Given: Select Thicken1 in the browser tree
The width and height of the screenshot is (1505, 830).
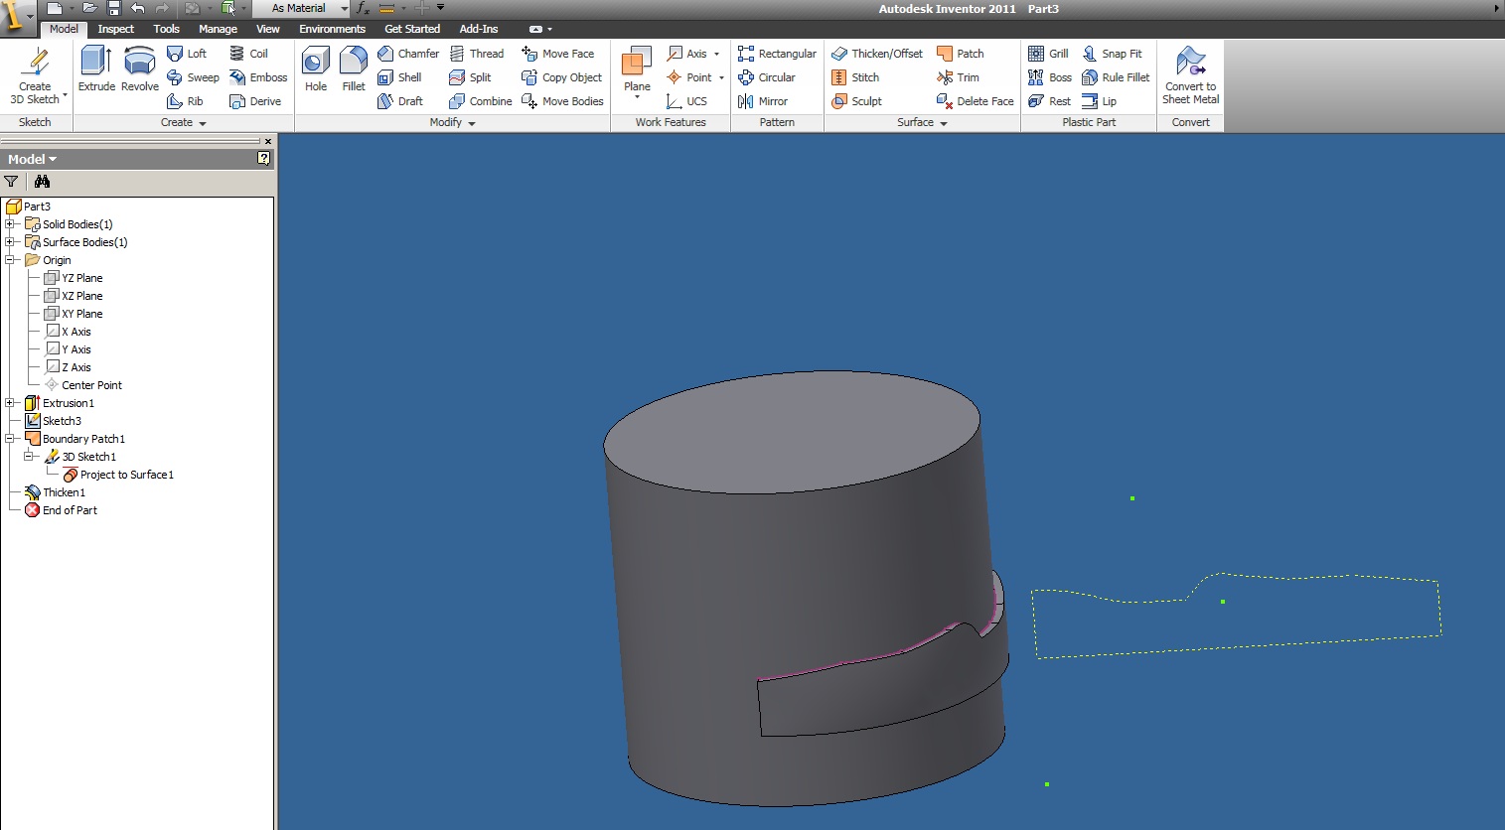Looking at the screenshot, I should coord(64,492).
